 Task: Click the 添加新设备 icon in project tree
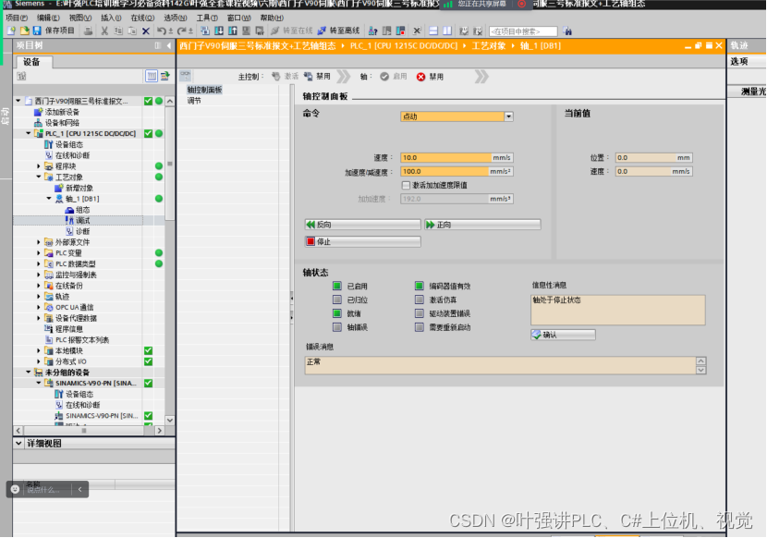38,112
